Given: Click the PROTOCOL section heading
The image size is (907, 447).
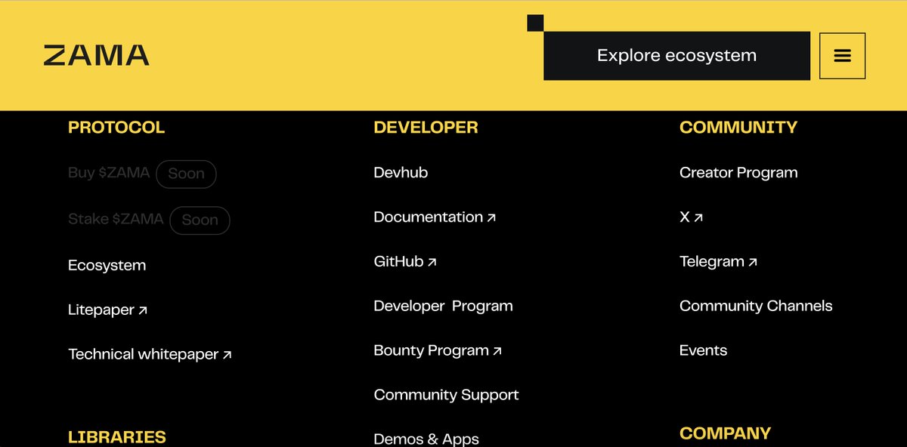Looking at the screenshot, I should (116, 128).
